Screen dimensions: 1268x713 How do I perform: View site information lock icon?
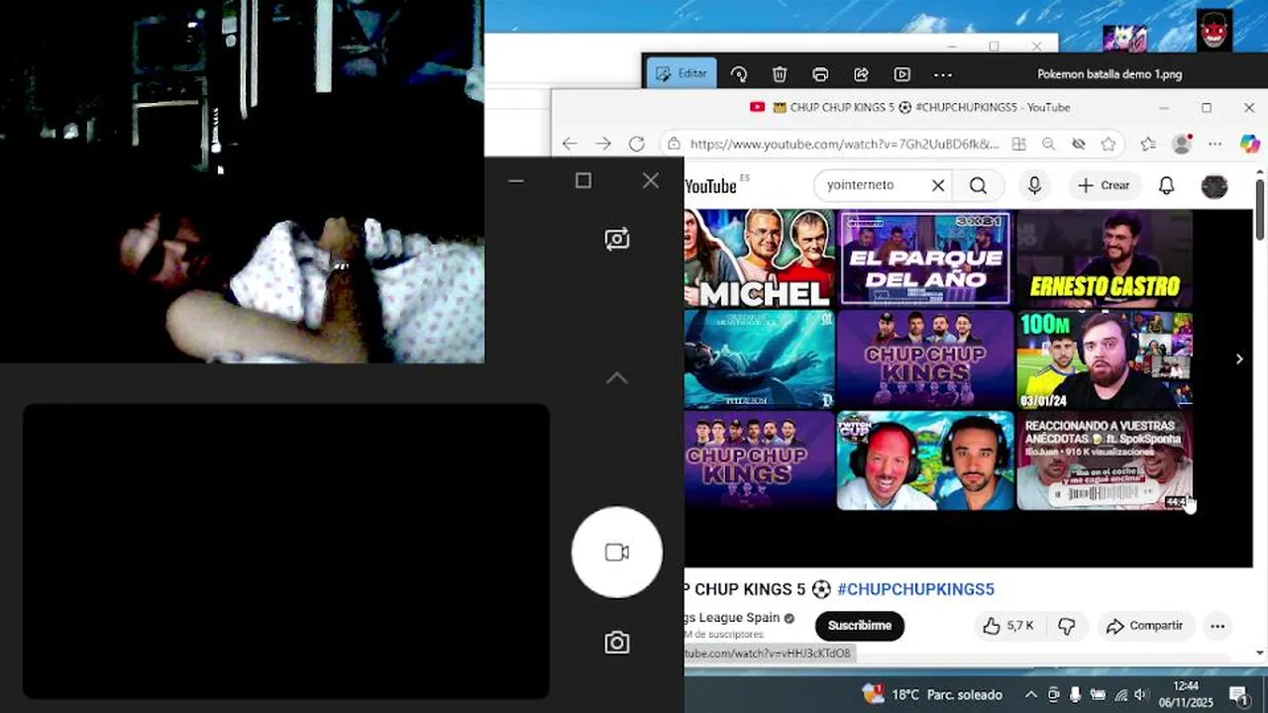(x=674, y=144)
